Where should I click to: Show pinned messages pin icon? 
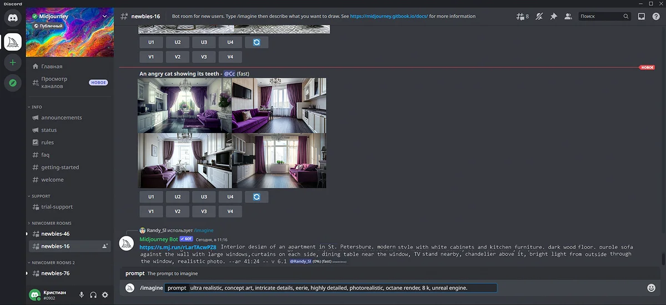coord(553,17)
